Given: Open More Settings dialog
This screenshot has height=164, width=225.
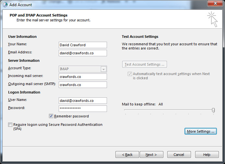Looking at the screenshot, I should tap(201, 131).
